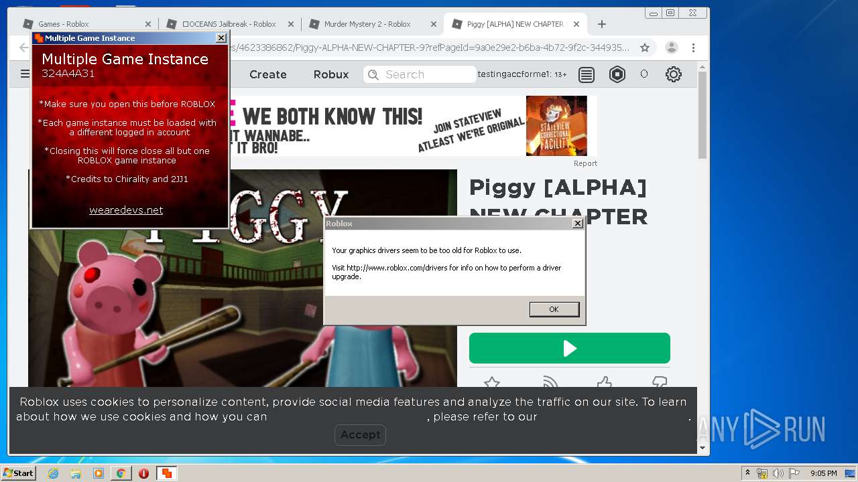
Task: Close the Murder Mystery 2 tab
Action: point(434,24)
